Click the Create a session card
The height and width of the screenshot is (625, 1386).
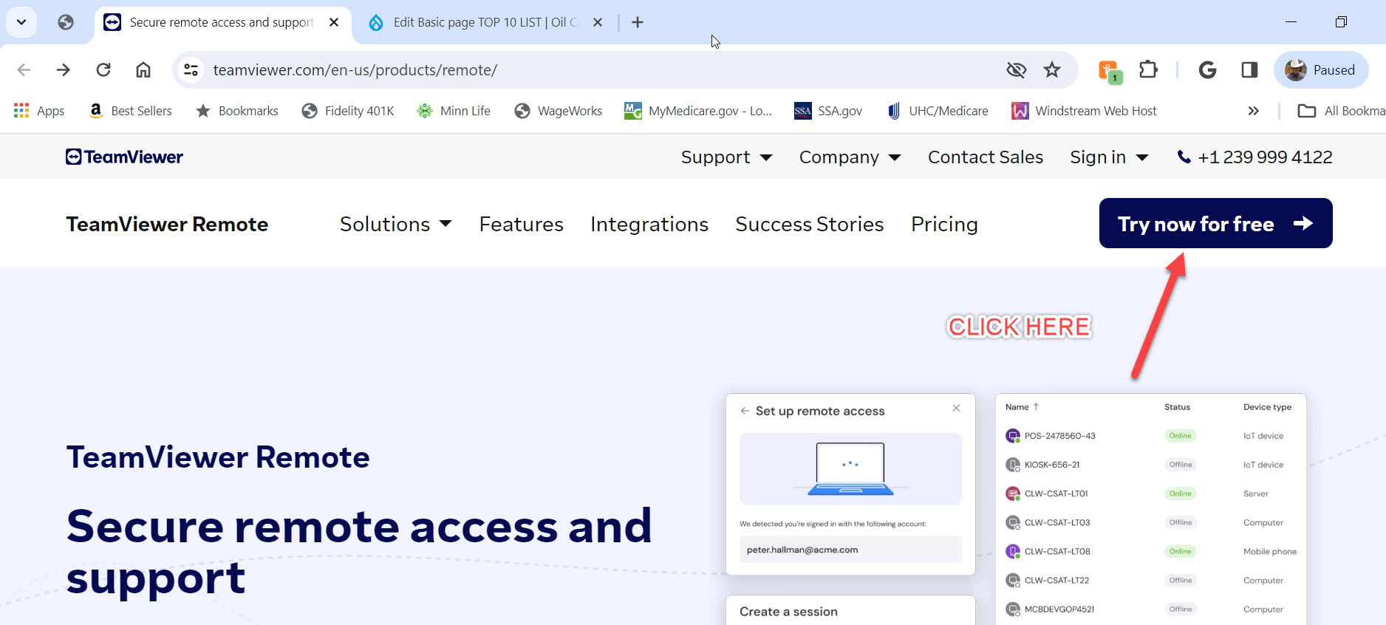pyautogui.click(x=850, y=611)
